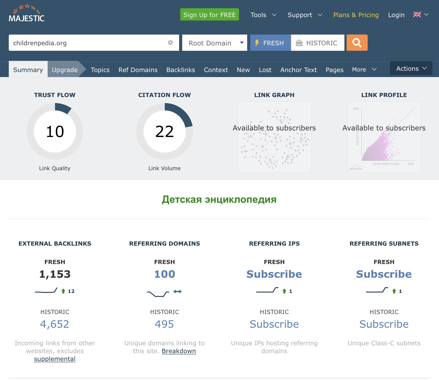This screenshot has width=439, height=380.
Task: Switch to the Summary tab
Action: click(28, 69)
